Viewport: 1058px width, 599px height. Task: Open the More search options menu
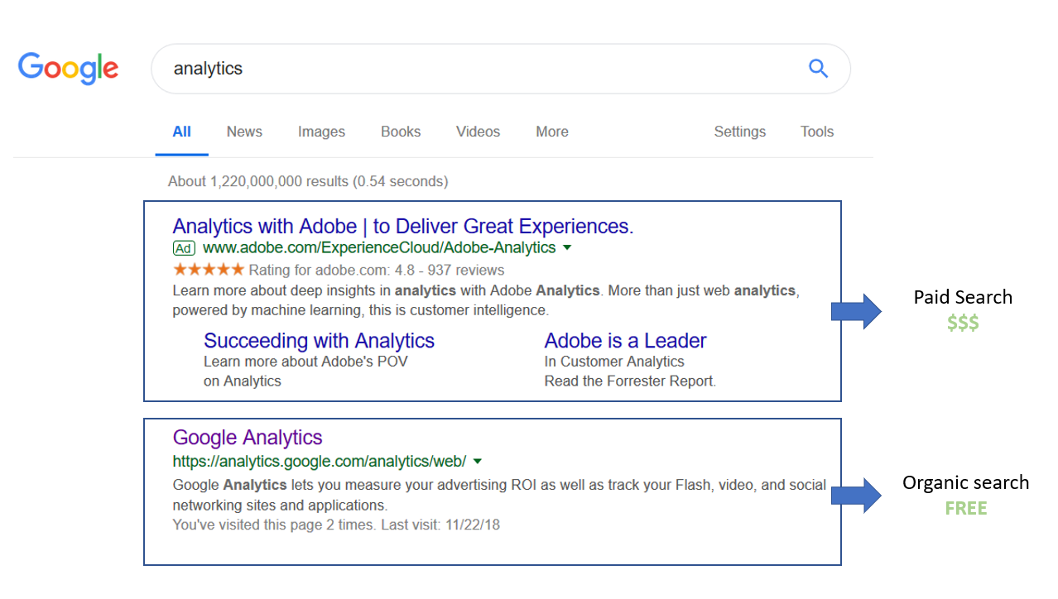pyautogui.click(x=552, y=132)
